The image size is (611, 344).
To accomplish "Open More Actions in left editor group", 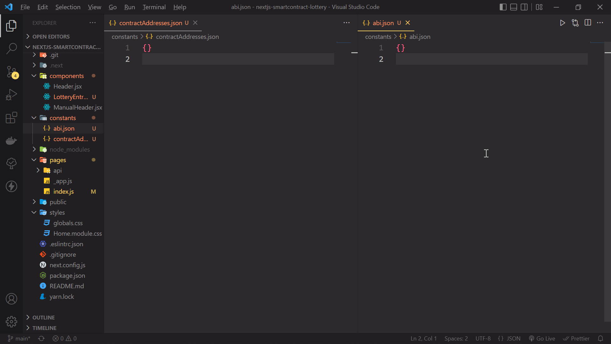I will click(347, 23).
